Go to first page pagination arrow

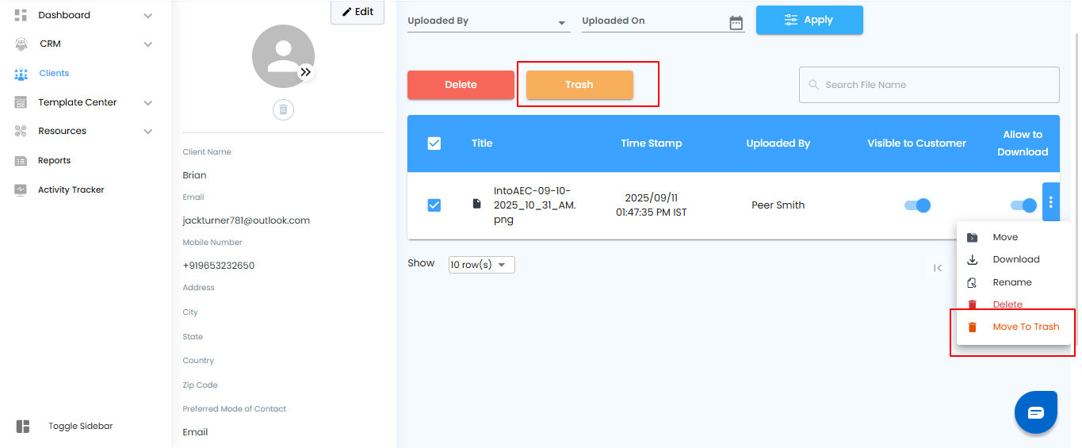(938, 268)
